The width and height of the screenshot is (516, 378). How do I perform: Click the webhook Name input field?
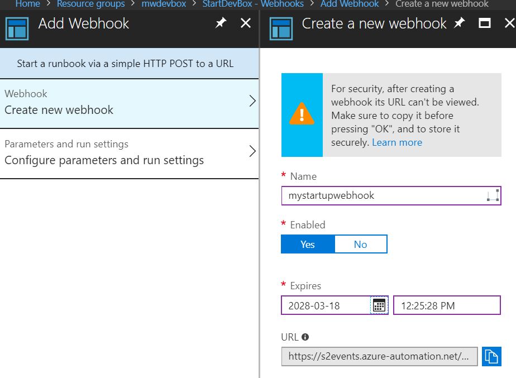click(391, 196)
